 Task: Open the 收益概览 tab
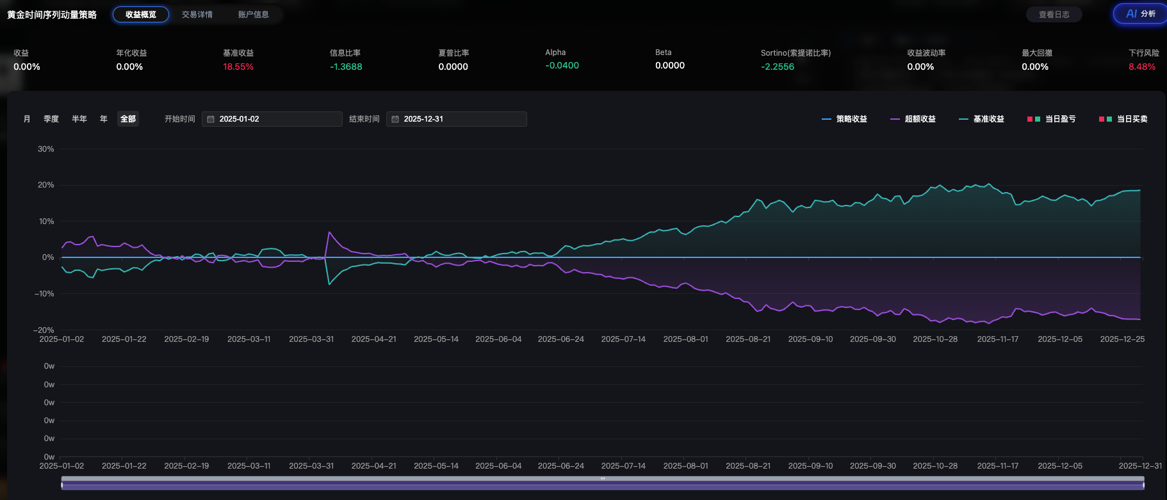(141, 14)
